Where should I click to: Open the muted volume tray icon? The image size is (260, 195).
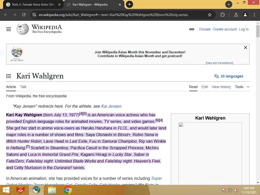[236, 190]
